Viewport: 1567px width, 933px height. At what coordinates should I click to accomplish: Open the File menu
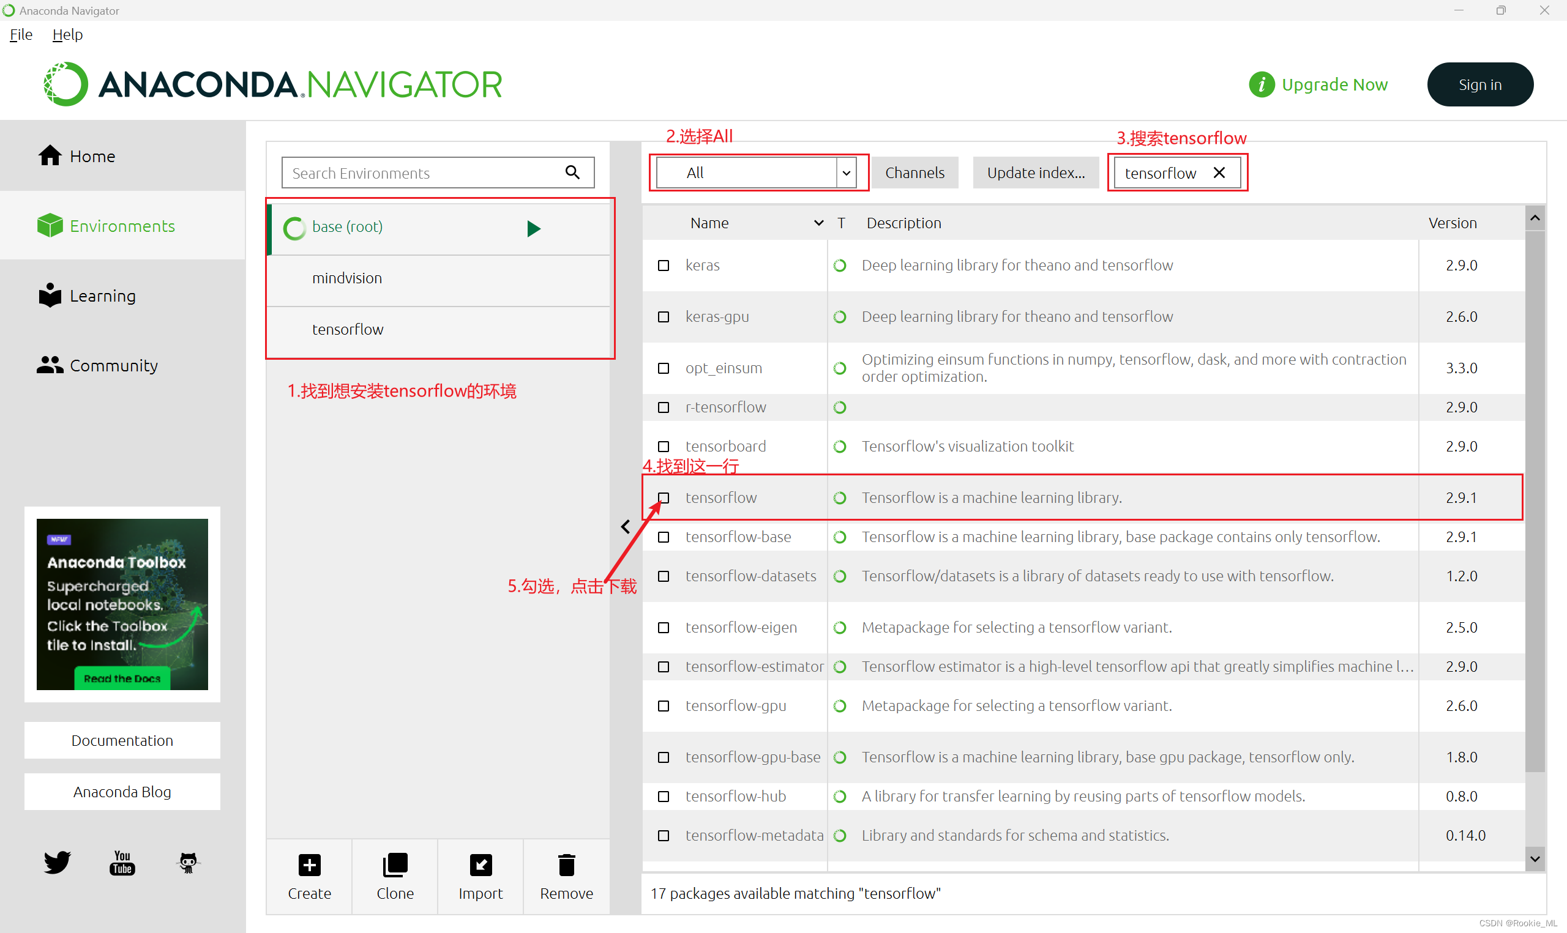21,35
